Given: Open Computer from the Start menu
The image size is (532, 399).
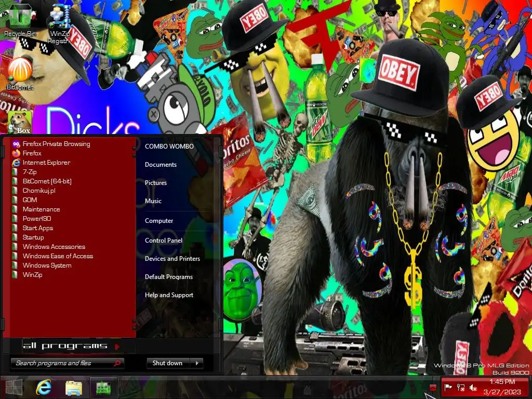Looking at the screenshot, I should click(x=159, y=220).
